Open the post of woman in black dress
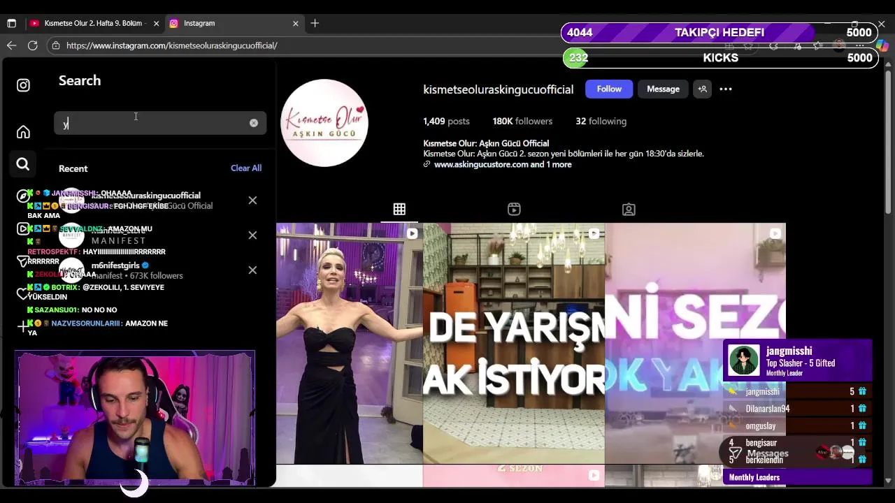This screenshot has height=503, width=895. coord(349,343)
